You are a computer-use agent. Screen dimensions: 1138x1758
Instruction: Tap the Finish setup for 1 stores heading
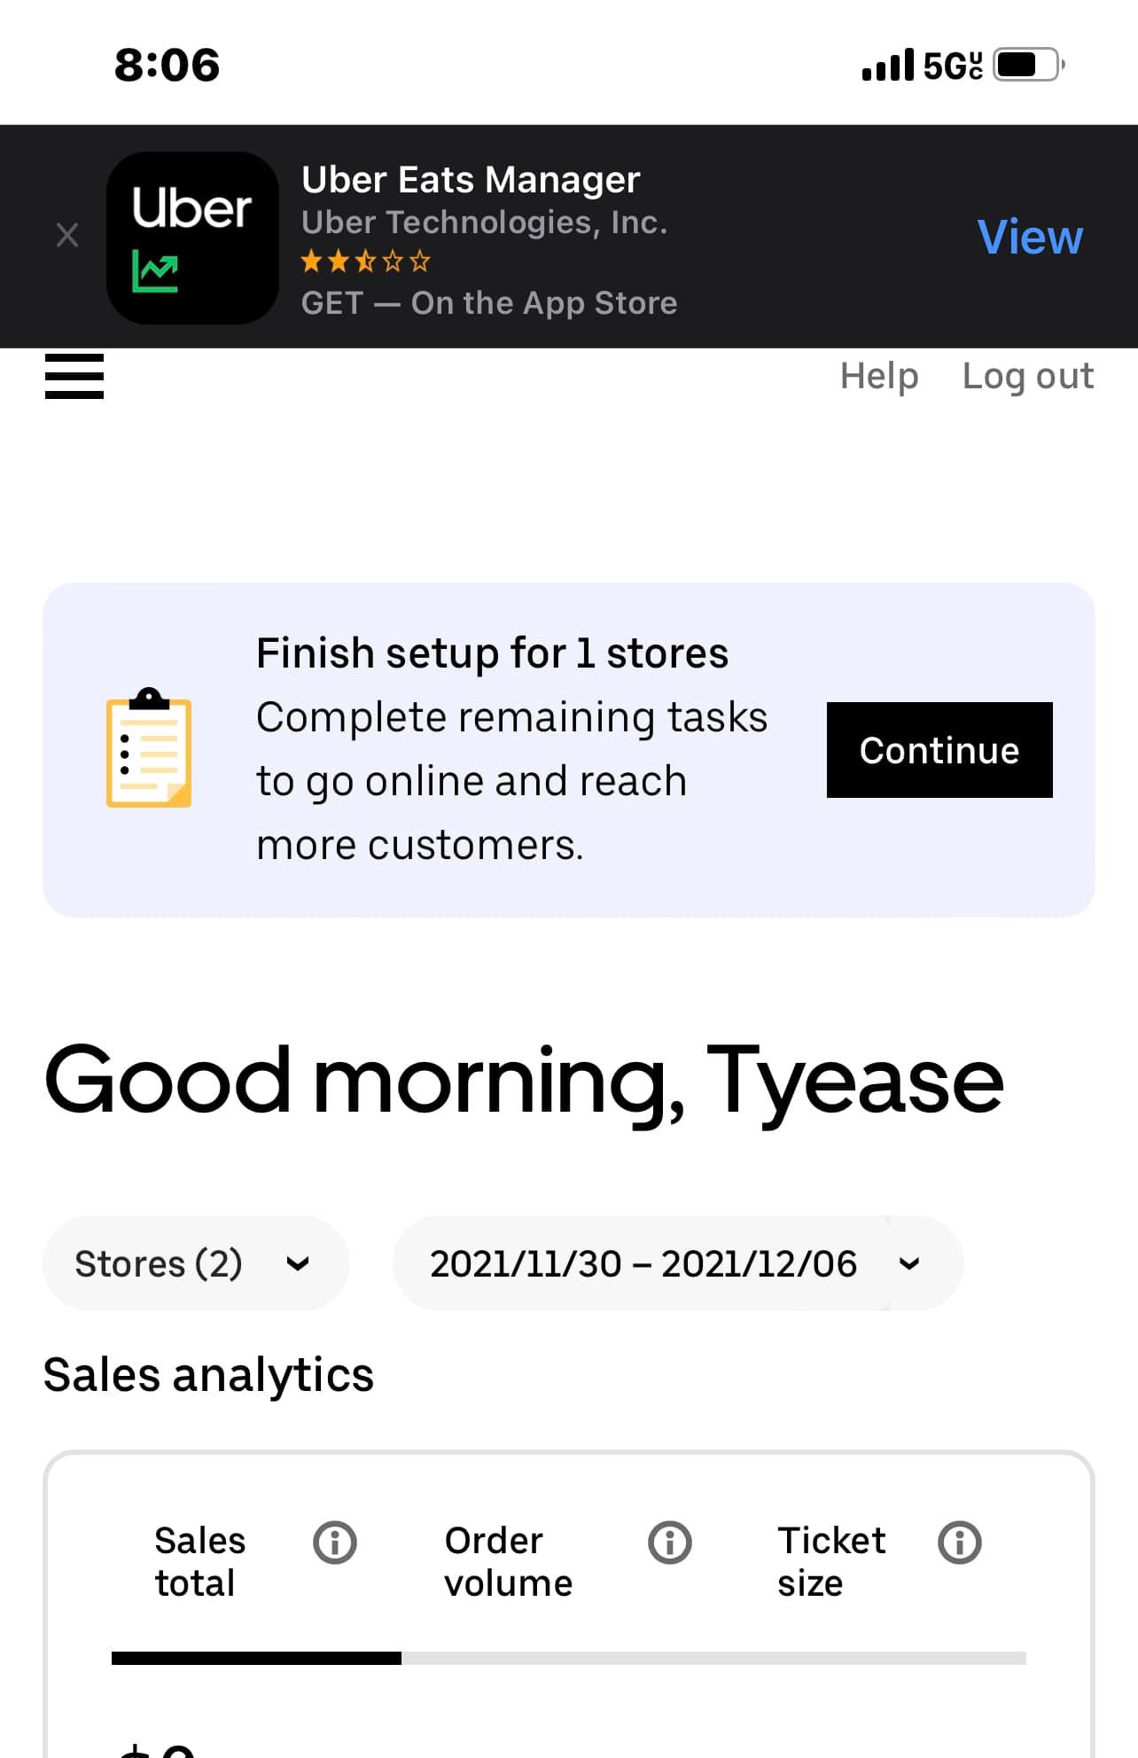[492, 653]
